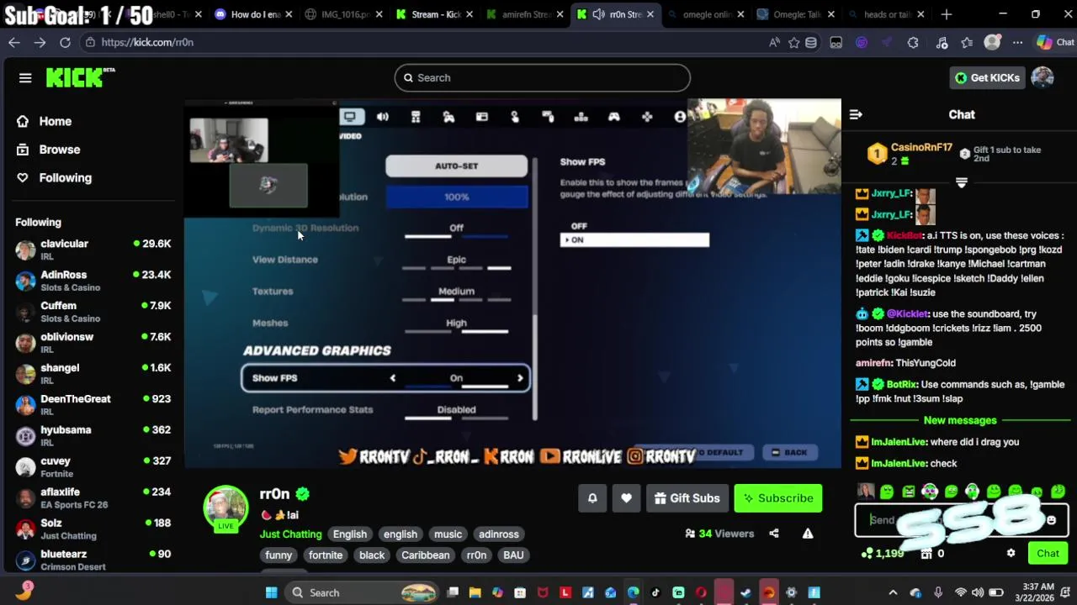Toggle rr0n notification bell

592,498
